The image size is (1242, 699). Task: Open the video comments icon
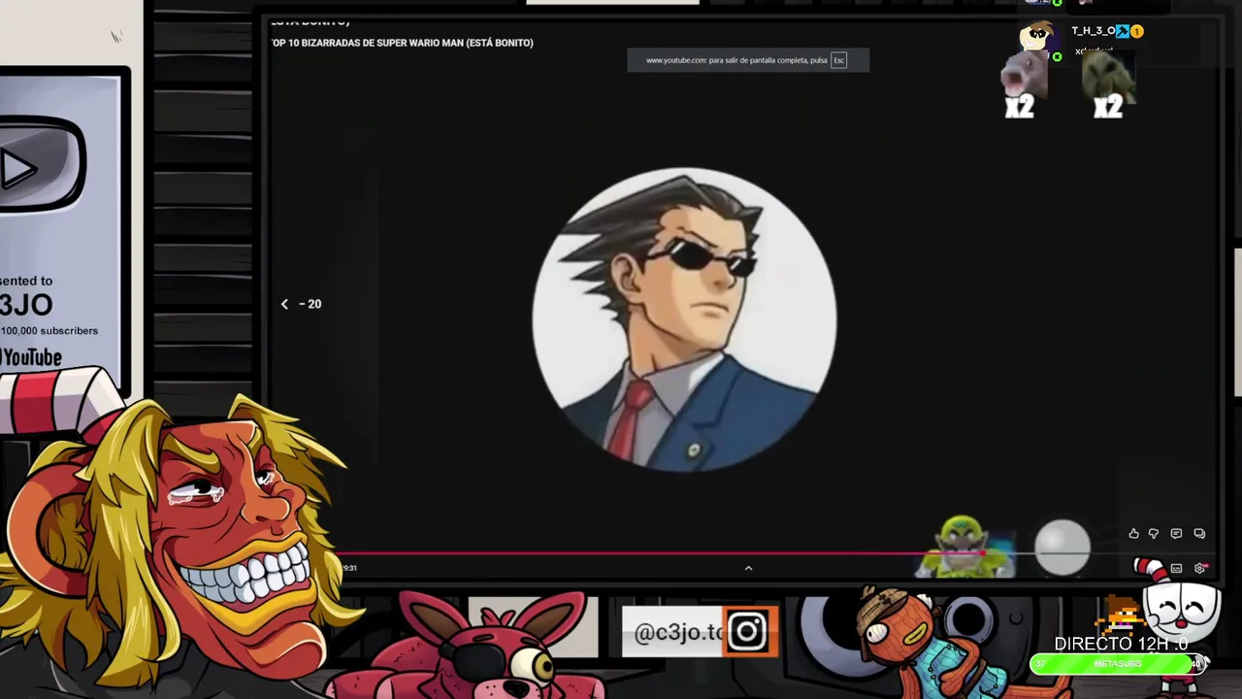pos(1176,533)
